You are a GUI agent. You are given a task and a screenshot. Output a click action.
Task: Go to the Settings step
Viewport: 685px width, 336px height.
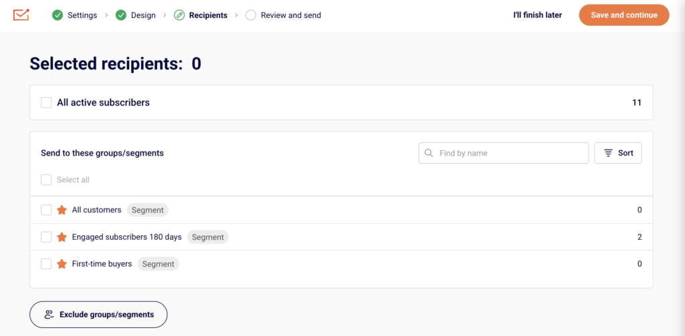tap(82, 15)
